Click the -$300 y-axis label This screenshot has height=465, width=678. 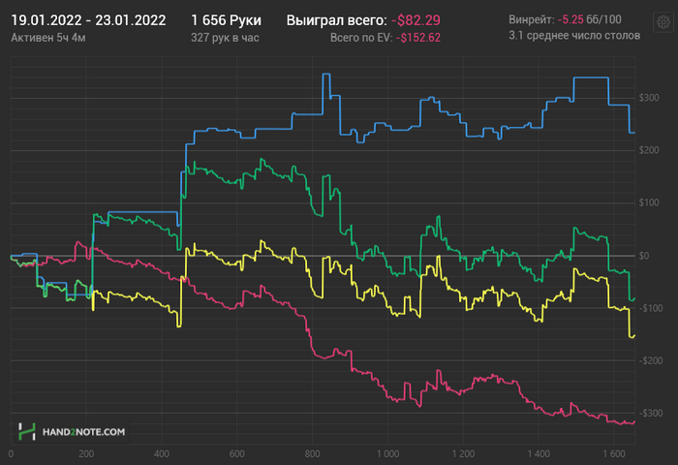(x=651, y=413)
